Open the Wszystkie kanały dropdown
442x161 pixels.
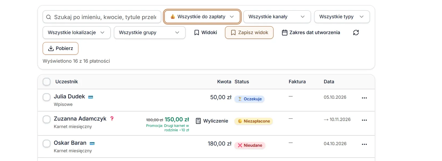click(277, 17)
